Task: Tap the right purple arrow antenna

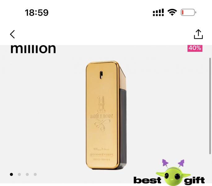Action: click(181, 163)
